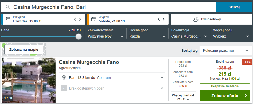Click the guests people icon
This screenshot has width=253, height=104.
pyautogui.click(x=196, y=19)
